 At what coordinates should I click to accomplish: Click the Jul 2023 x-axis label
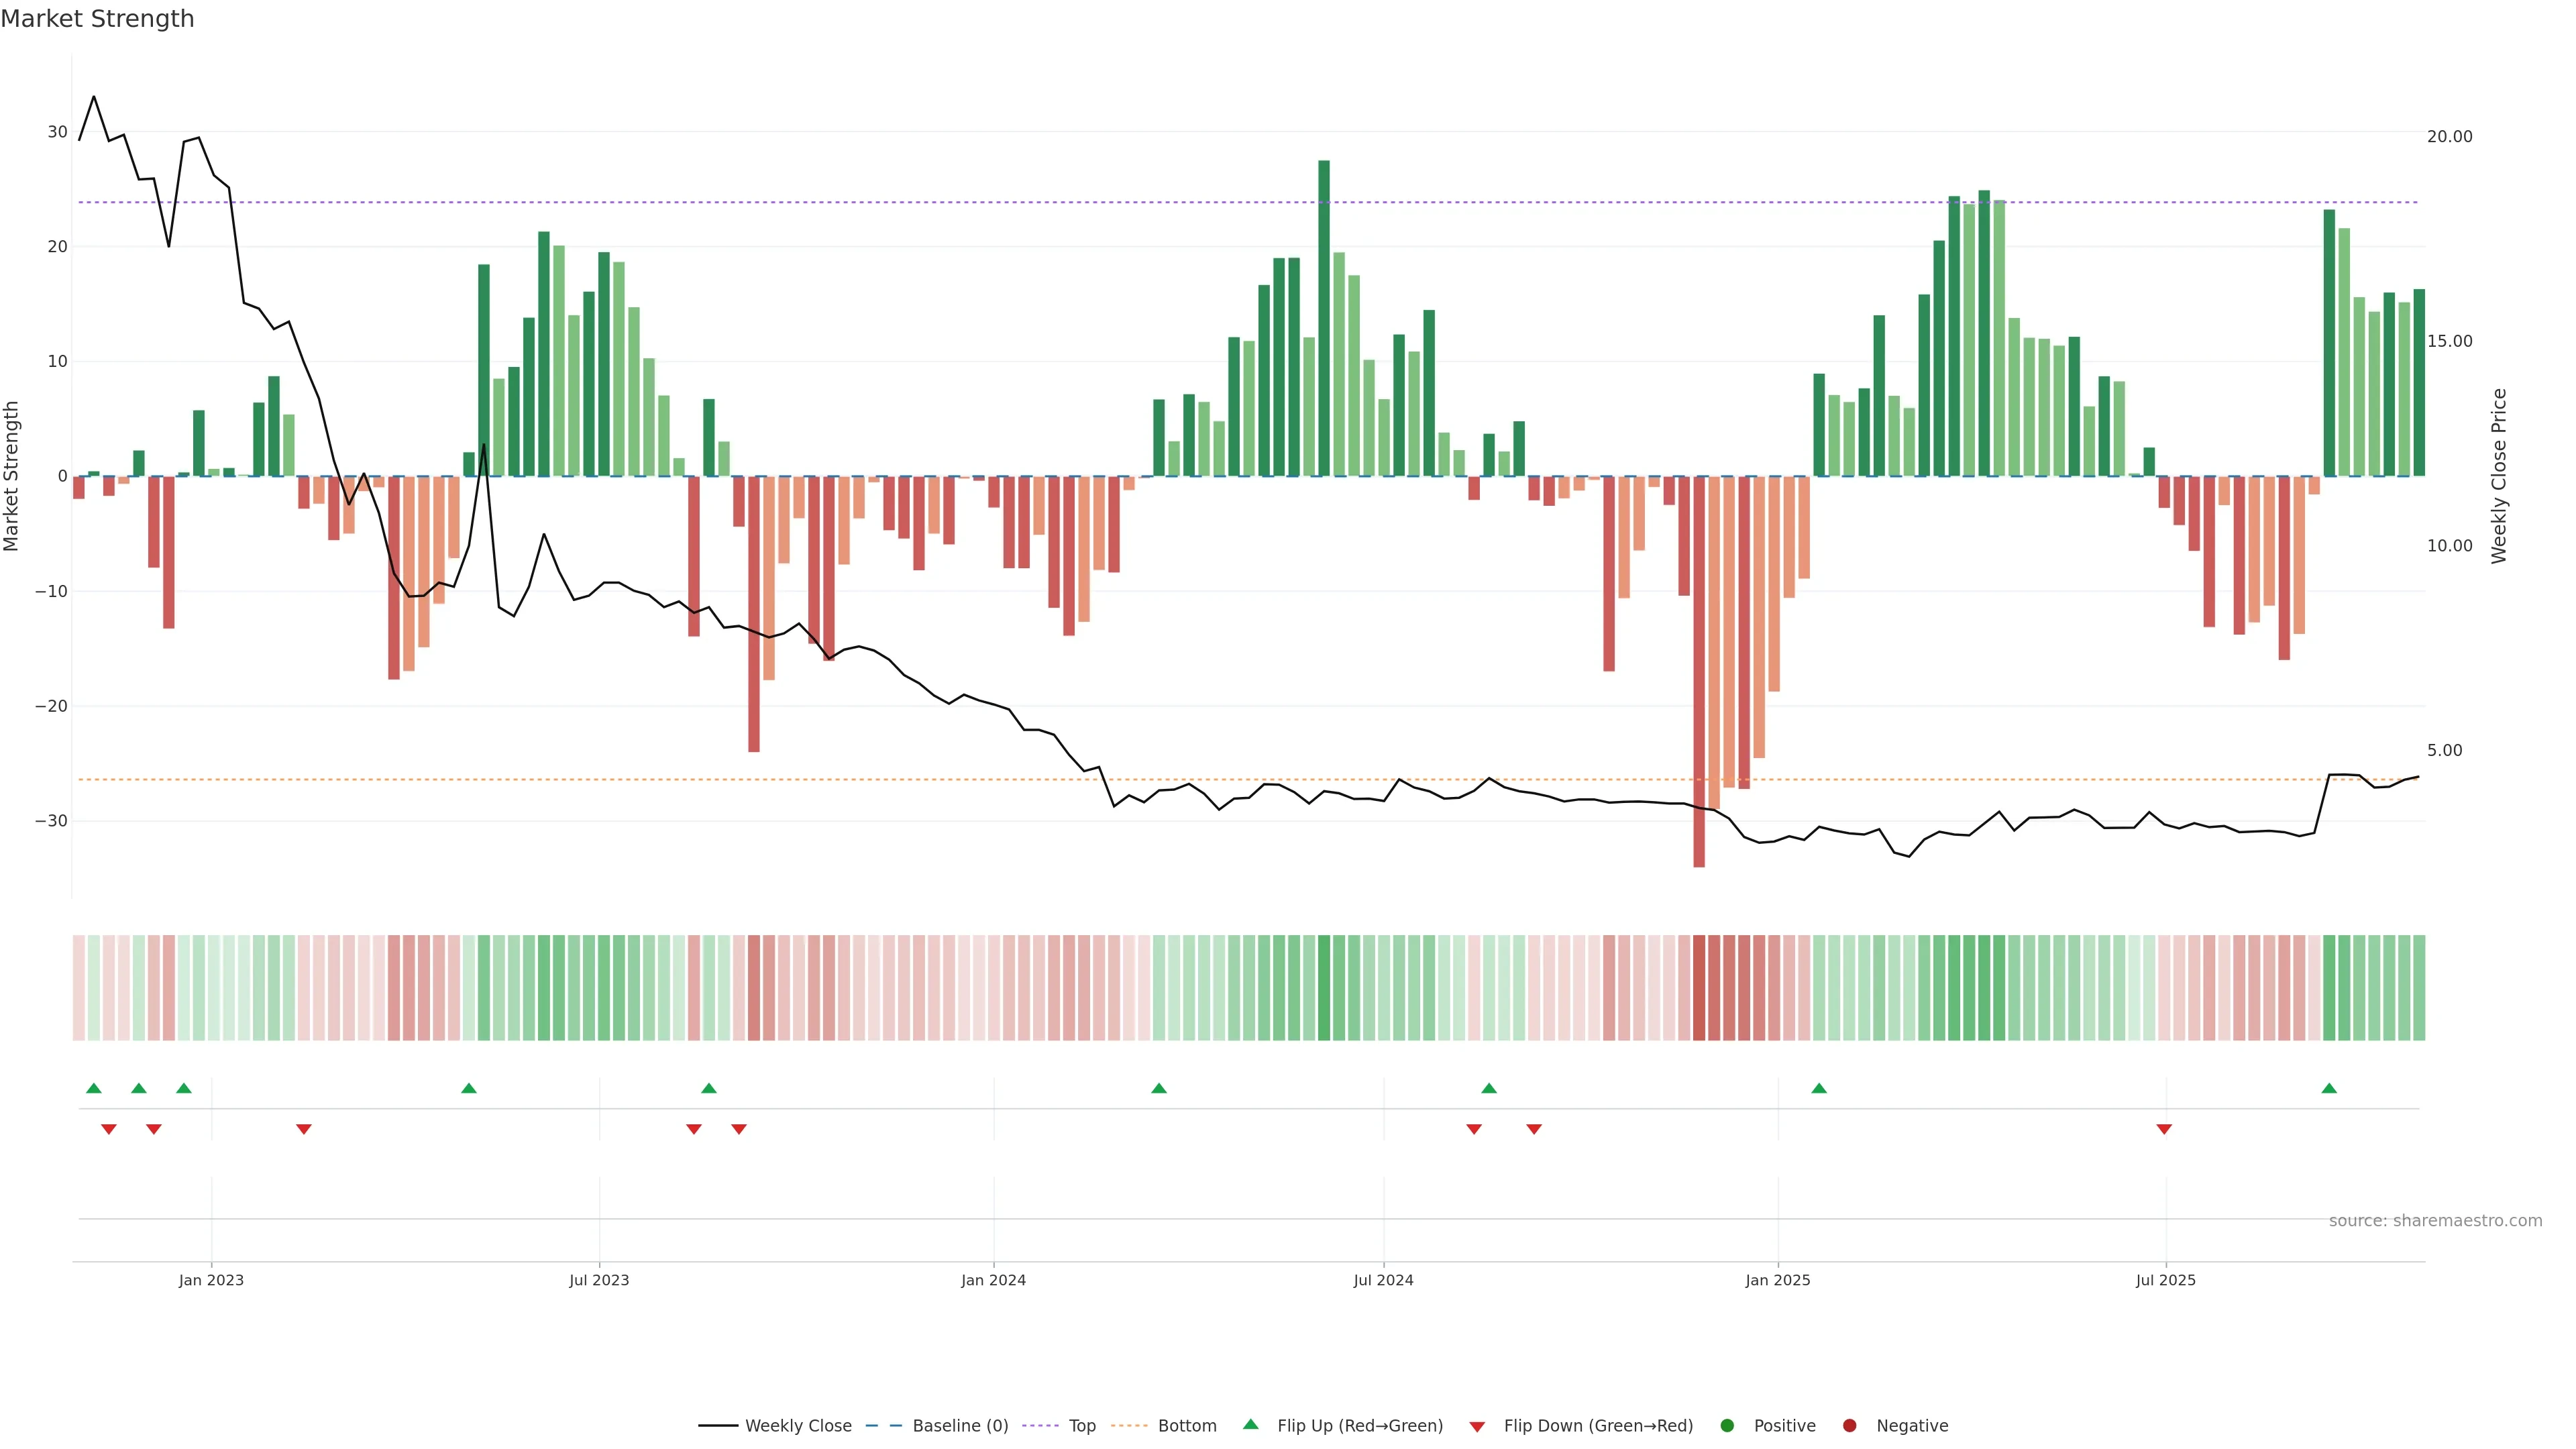pyautogui.click(x=599, y=1280)
